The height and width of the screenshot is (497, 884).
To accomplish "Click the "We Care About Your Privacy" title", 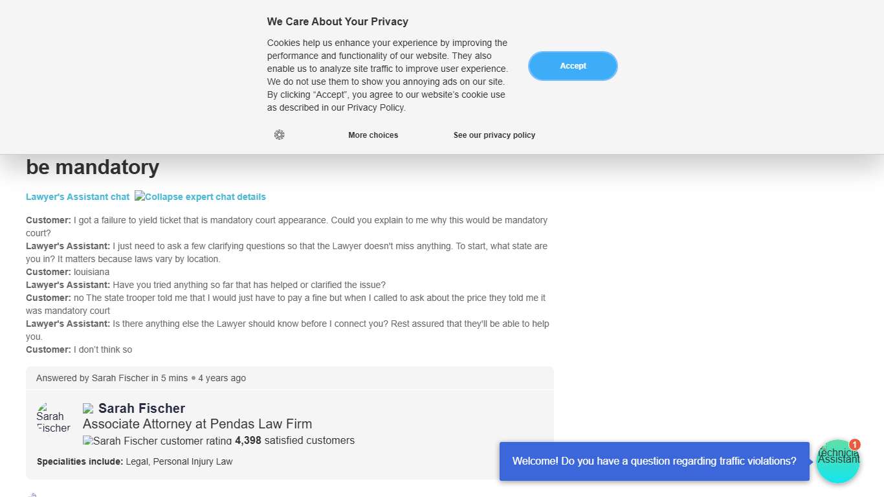I will pos(337,21).
